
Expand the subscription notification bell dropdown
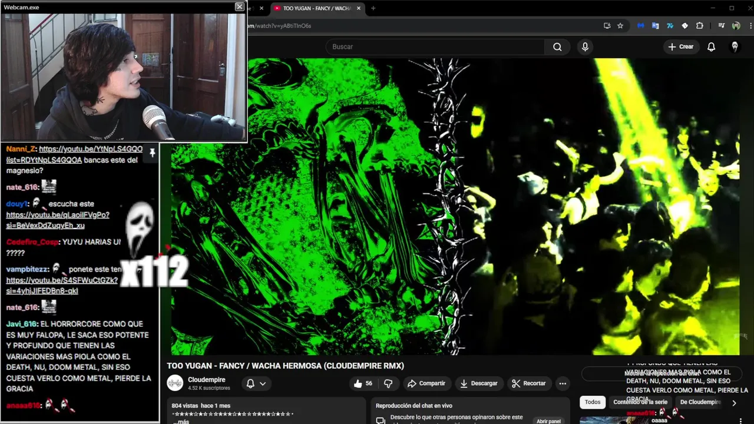pyautogui.click(x=256, y=383)
